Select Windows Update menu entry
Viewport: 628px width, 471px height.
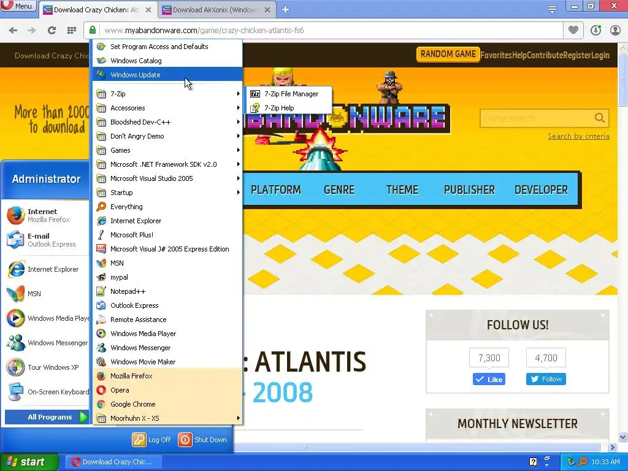point(167,74)
